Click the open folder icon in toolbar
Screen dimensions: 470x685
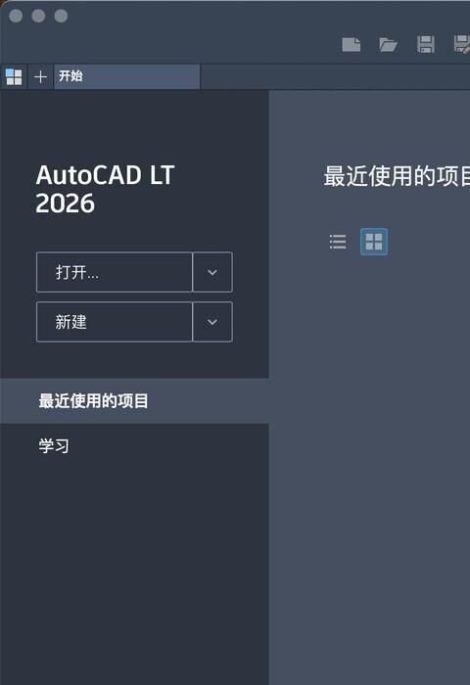[389, 45]
